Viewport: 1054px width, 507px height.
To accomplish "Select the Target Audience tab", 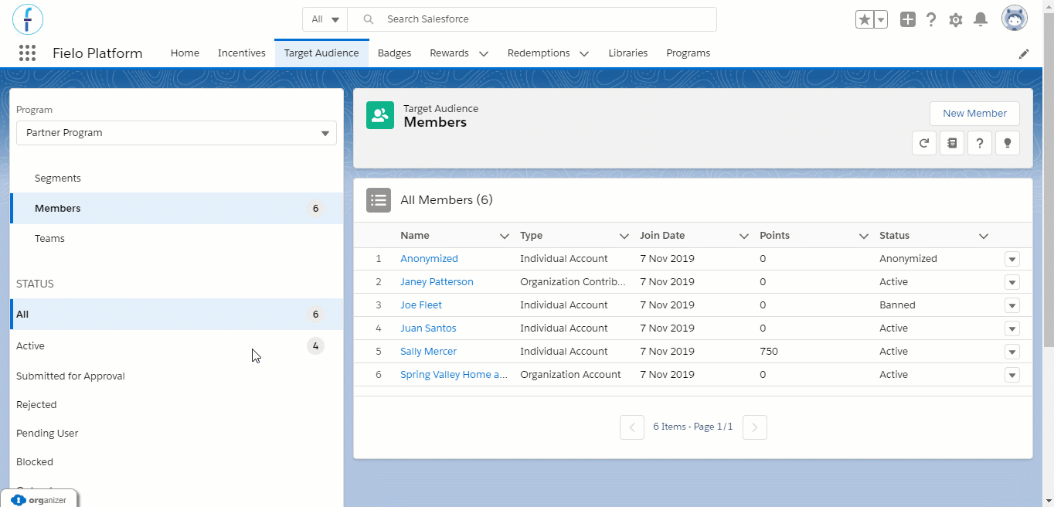I will point(321,53).
